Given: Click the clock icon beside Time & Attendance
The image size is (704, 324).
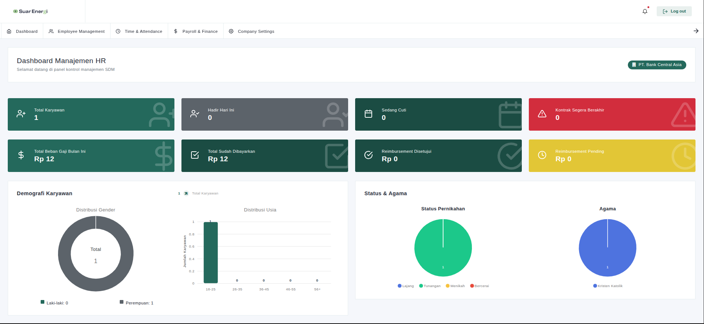Looking at the screenshot, I should pos(118,31).
